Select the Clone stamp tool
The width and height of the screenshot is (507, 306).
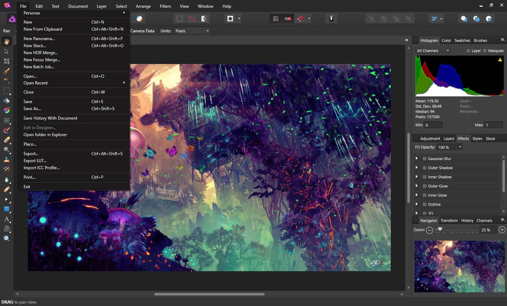[x=6, y=160]
